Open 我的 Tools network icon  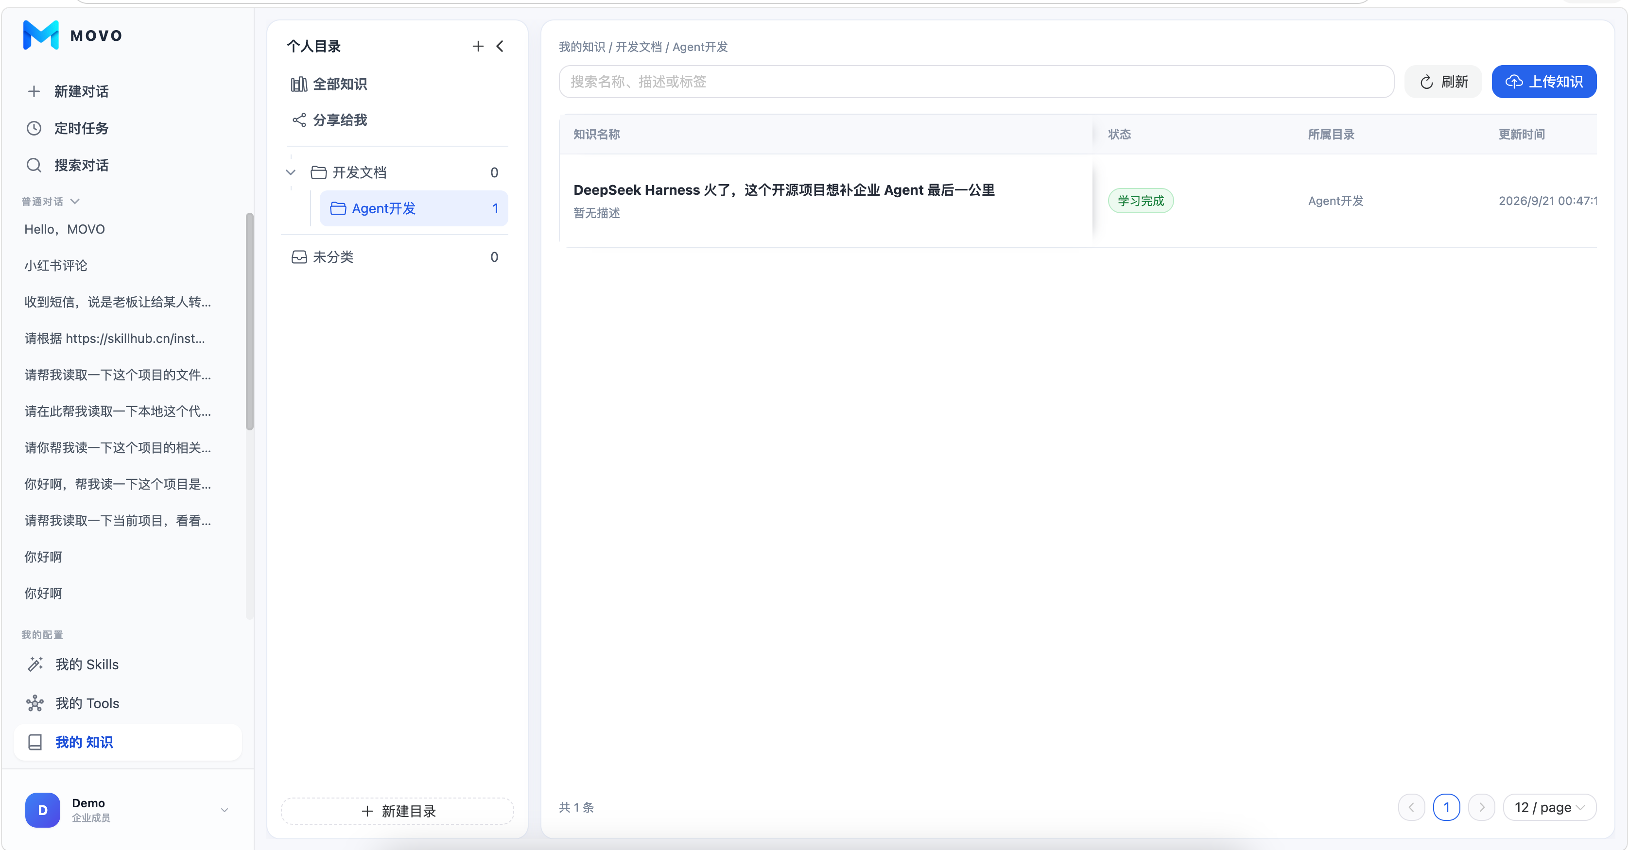35,703
